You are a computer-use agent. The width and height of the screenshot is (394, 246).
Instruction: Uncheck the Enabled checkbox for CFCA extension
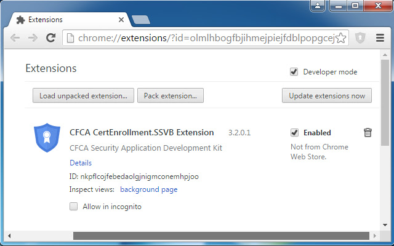294,133
